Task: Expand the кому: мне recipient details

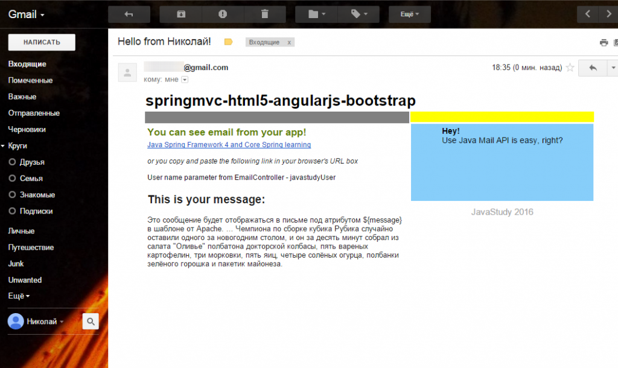Action: tap(184, 79)
